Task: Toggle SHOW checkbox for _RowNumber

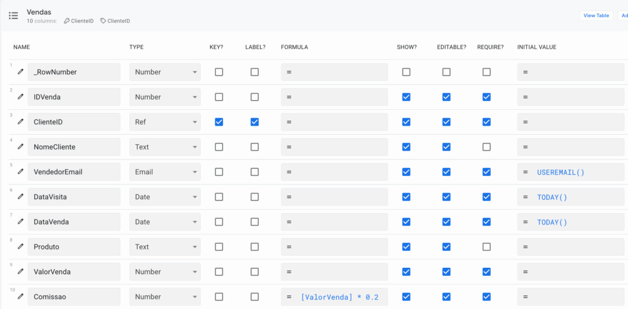Action: [x=406, y=72]
